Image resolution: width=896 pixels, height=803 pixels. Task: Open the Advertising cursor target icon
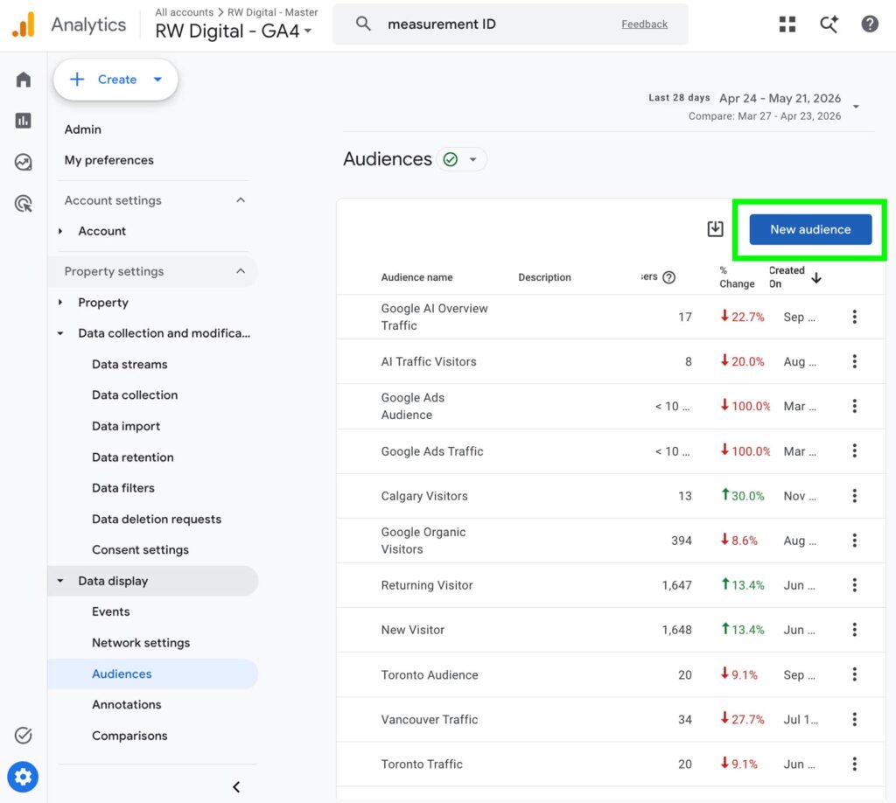(24, 203)
